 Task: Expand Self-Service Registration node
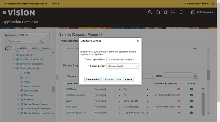click(x=14, y=64)
